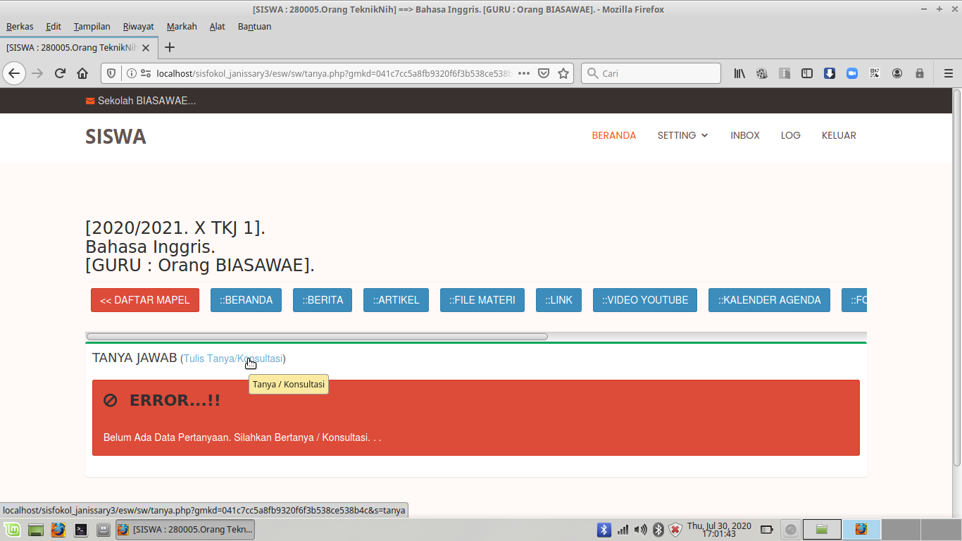Viewport: 962px width, 541px height.
Task: Click the padlock extension icon
Action: coord(920,73)
